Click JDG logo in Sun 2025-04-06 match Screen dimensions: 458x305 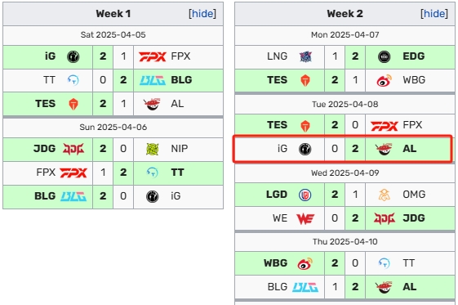click(x=73, y=149)
